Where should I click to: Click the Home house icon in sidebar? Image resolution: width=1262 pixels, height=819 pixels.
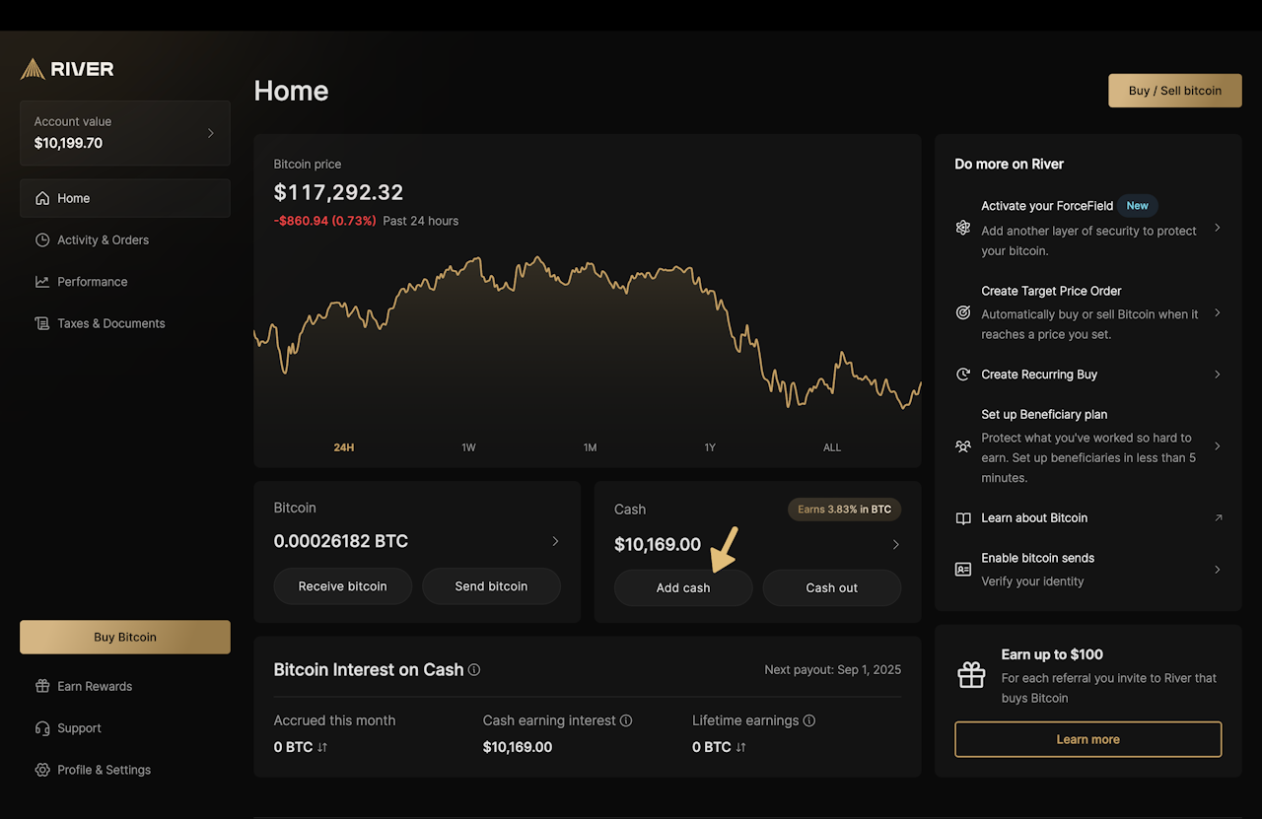(x=42, y=198)
